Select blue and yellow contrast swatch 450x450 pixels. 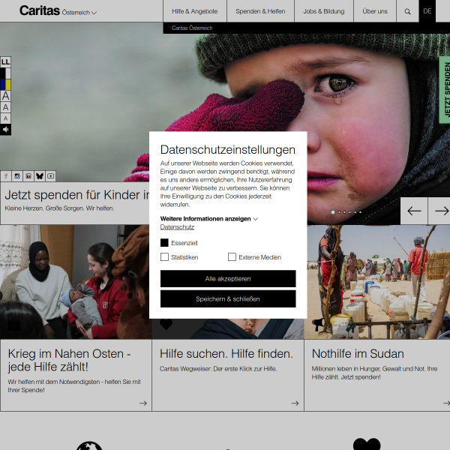5,84
